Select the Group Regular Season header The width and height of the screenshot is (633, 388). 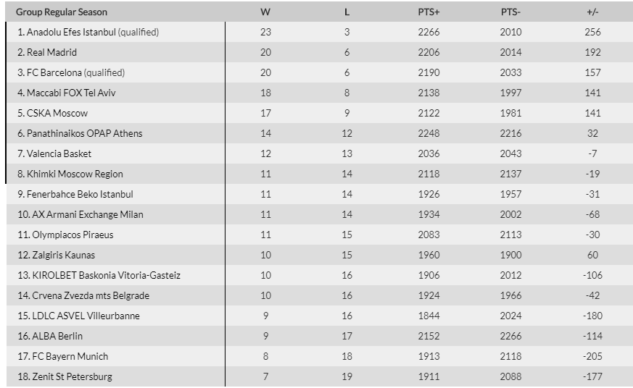click(62, 12)
